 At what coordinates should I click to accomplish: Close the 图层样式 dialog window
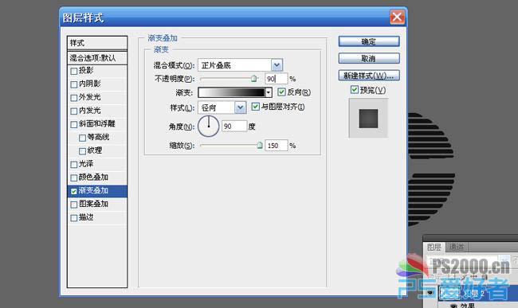397,17
